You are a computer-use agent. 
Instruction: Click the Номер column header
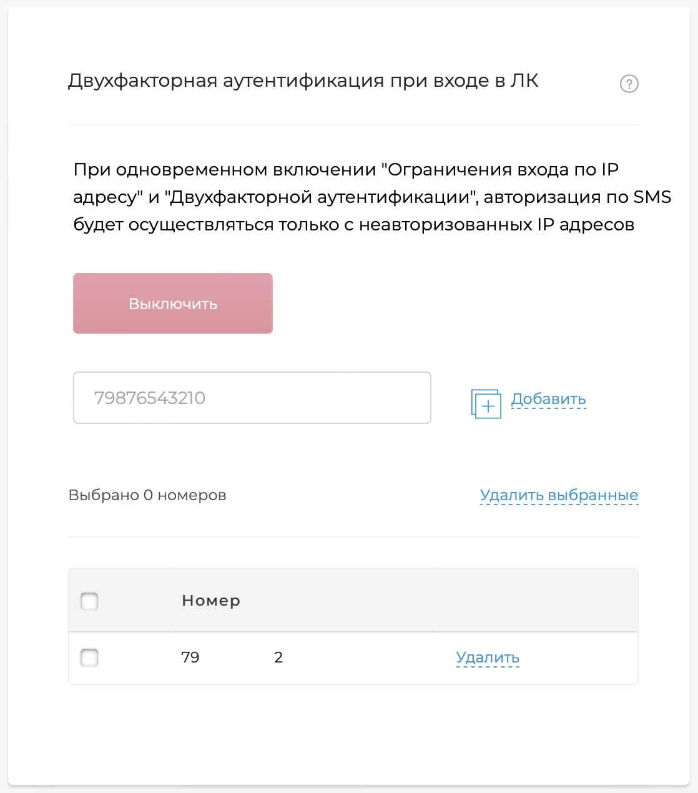point(211,601)
